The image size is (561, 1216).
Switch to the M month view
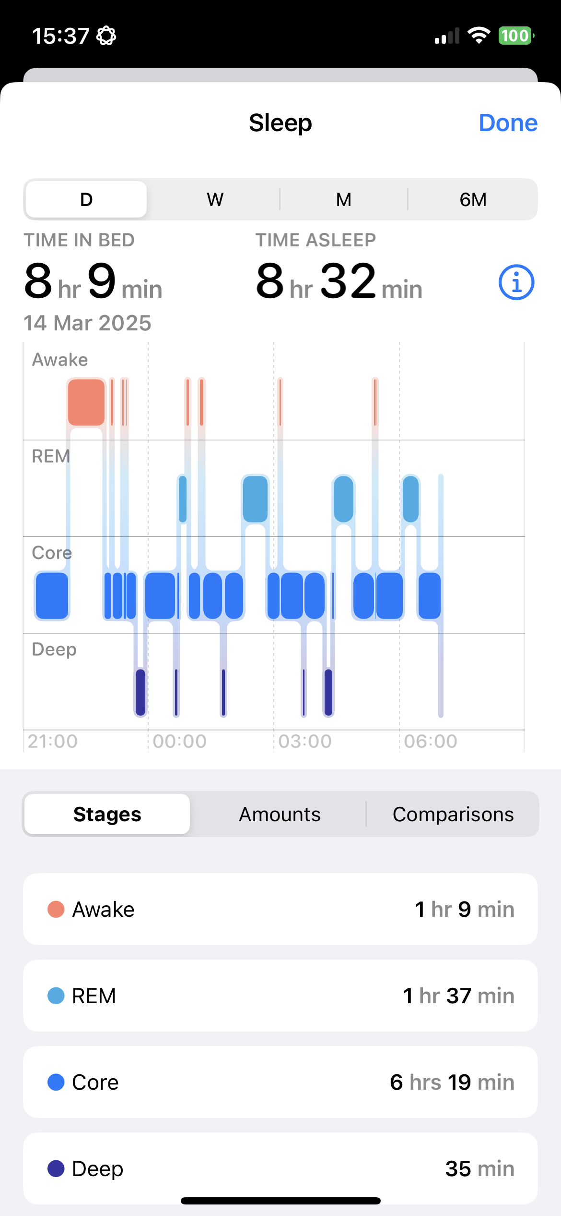[343, 199]
